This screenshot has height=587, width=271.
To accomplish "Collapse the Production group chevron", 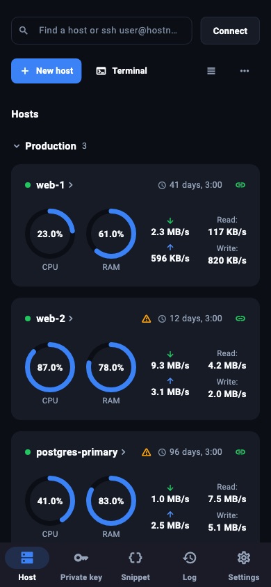I will click(x=17, y=146).
